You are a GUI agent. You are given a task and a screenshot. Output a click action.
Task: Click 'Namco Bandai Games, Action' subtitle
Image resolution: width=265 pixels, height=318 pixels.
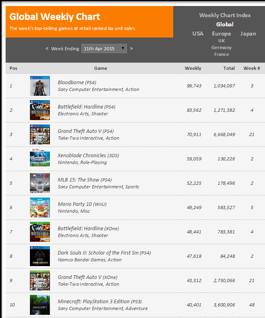pyautogui.click(x=90, y=260)
